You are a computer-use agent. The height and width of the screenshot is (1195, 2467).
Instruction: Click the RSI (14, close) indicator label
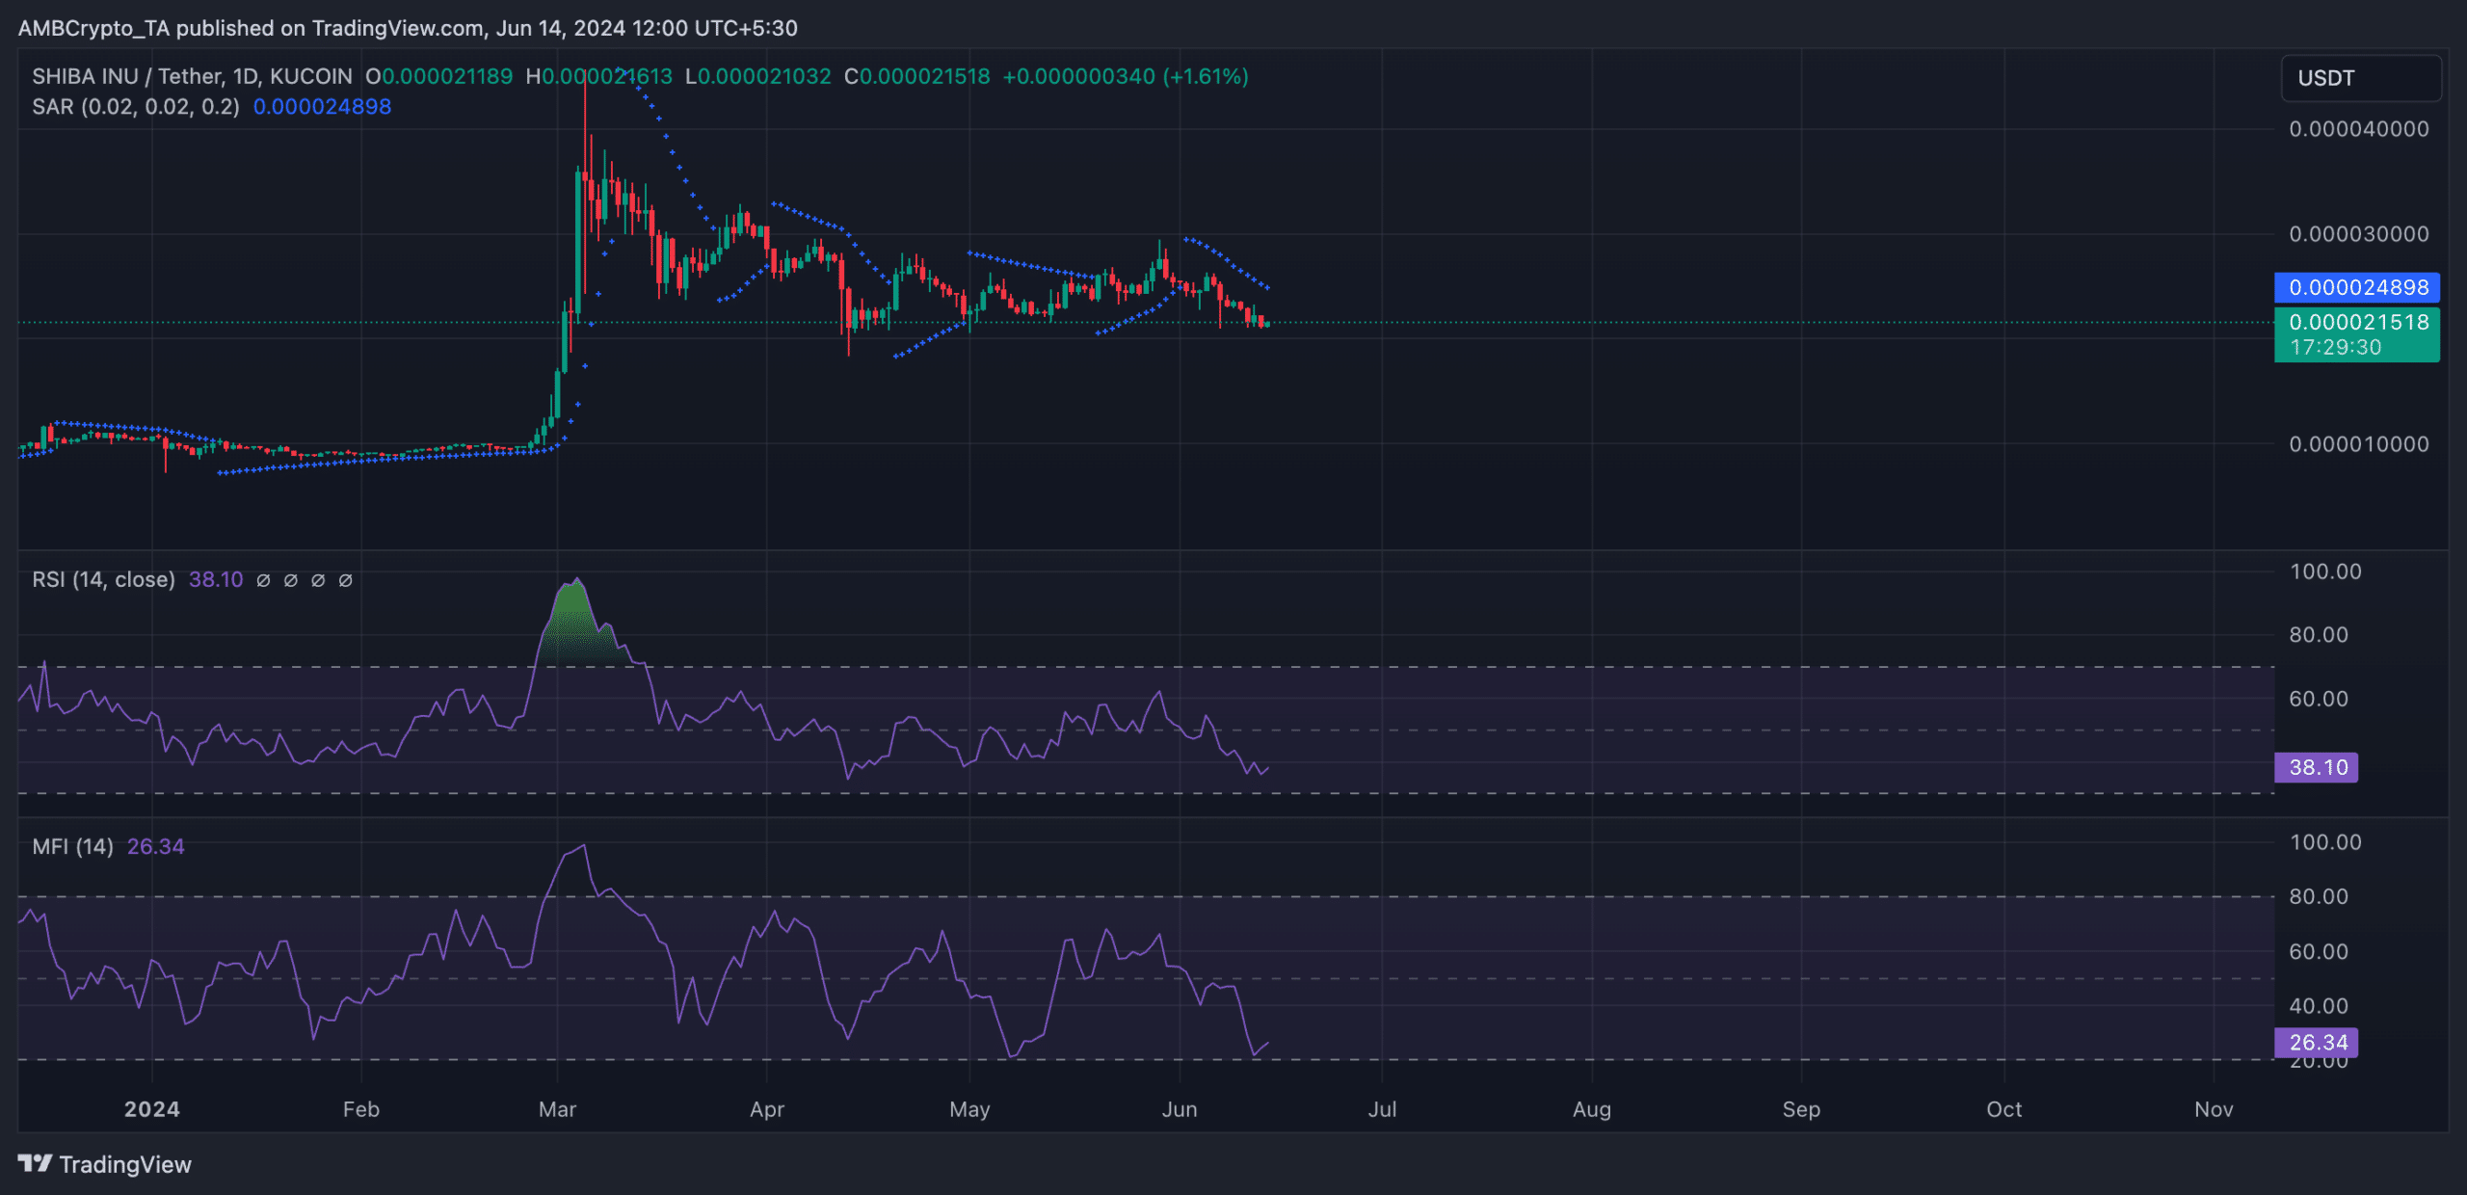pyautogui.click(x=103, y=579)
